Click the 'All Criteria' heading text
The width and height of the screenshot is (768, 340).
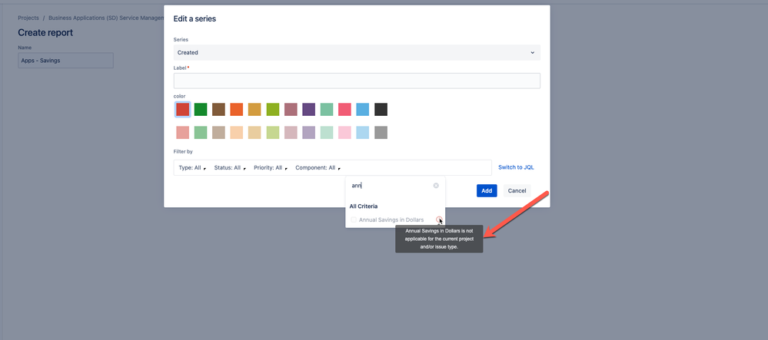(x=364, y=206)
